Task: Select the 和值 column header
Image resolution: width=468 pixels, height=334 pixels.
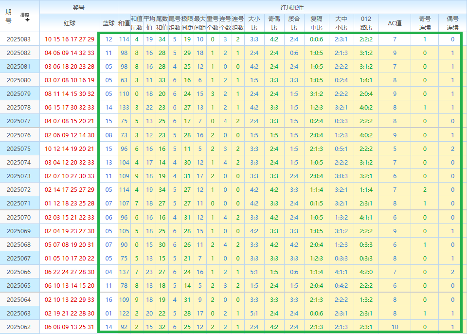Action: (x=124, y=23)
